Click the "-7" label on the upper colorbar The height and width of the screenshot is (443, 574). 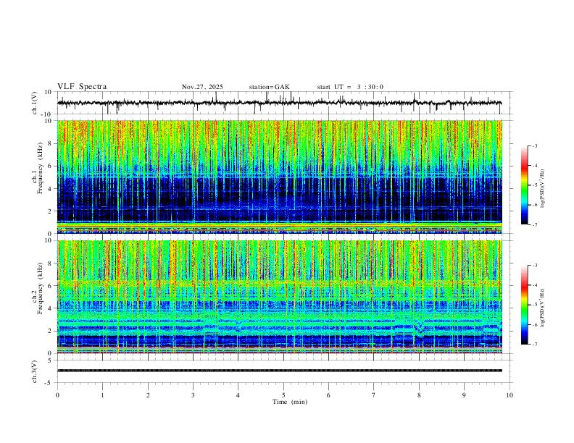(535, 225)
